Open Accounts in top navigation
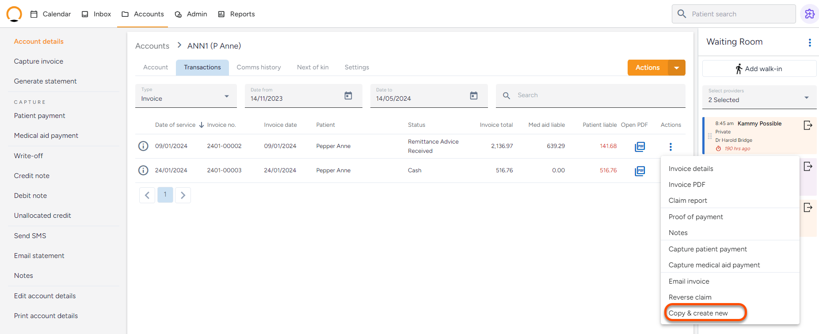Screen dimensions: 819x334 (x=142, y=14)
